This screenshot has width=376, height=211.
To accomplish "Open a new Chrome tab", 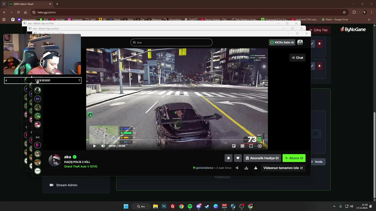I will [x=57, y=4].
